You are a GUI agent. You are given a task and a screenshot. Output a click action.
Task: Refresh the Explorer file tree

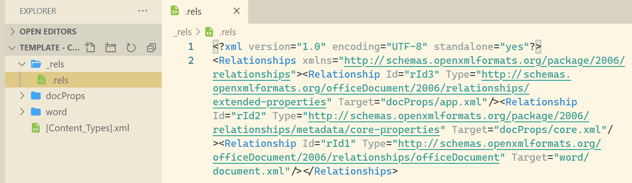pyautogui.click(x=131, y=47)
